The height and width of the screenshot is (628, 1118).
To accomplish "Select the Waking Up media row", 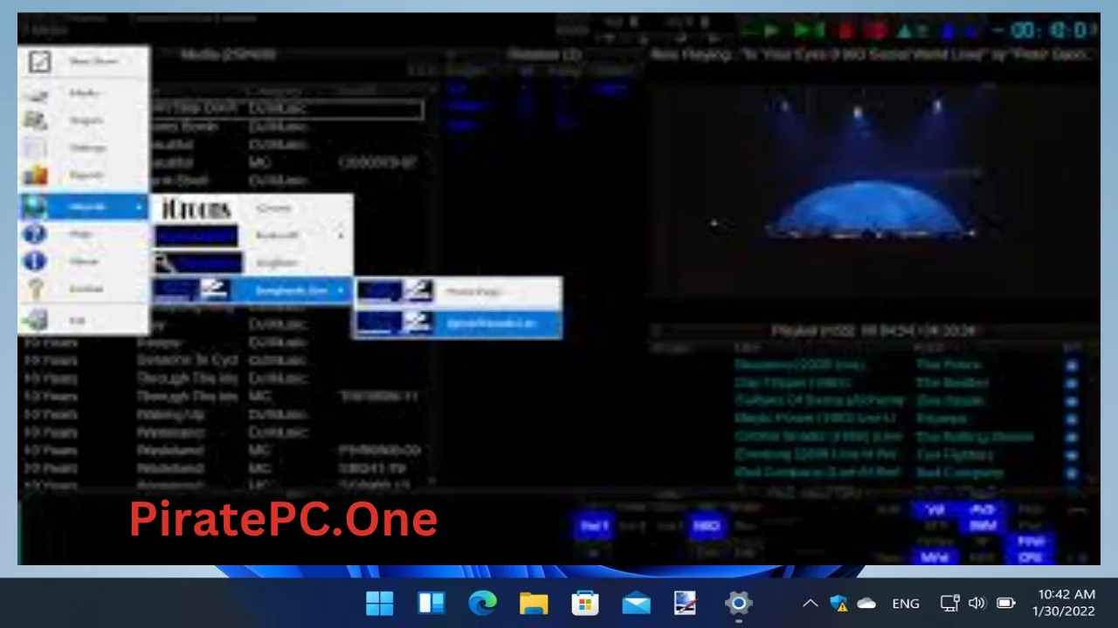I will 223,414.
